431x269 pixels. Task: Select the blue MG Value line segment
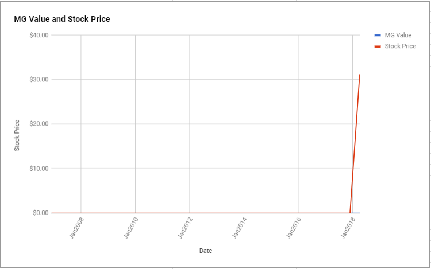tap(356, 213)
